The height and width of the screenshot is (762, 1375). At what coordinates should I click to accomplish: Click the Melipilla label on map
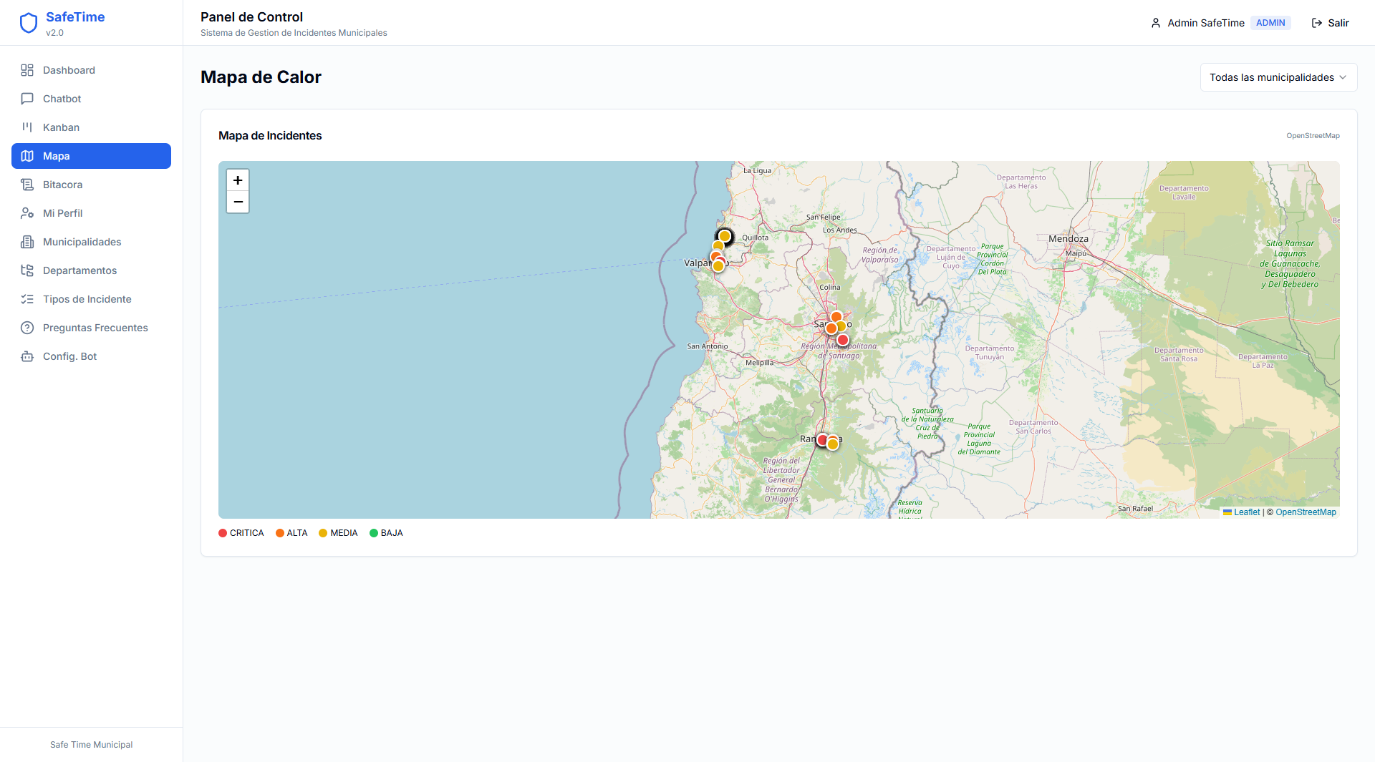pos(759,363)
